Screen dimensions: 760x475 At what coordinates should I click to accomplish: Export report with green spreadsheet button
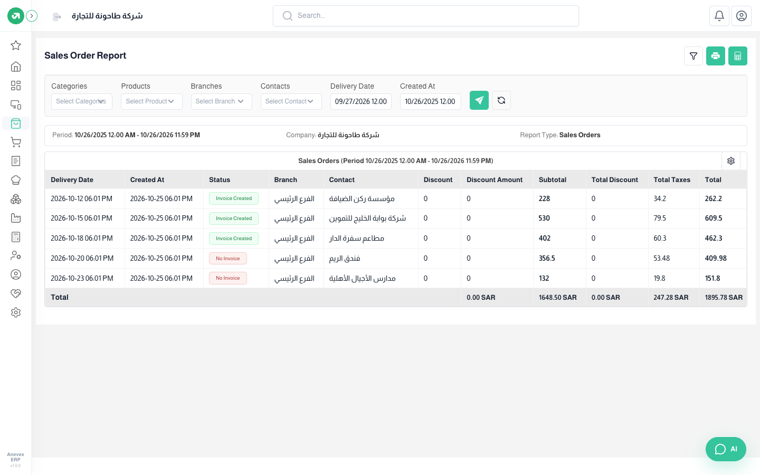tap(738, 56)
